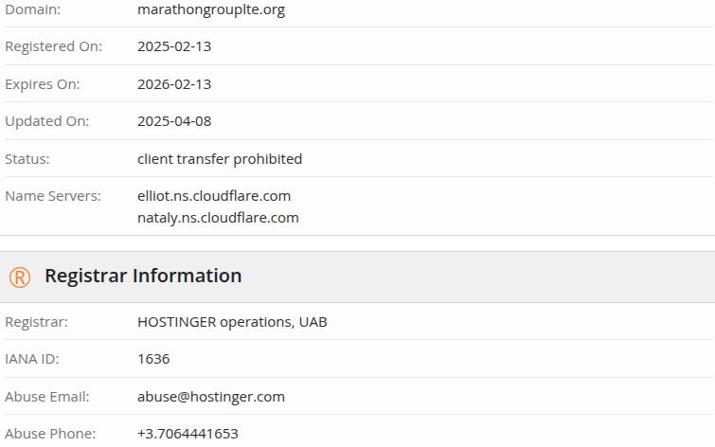Select the Registered On date 2025-02-13
This screenshot has height=447, width=715.
[174, 46]
